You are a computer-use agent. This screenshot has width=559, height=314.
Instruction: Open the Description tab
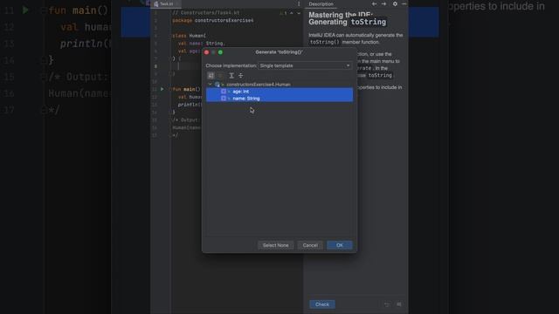(x=321, y=3)
